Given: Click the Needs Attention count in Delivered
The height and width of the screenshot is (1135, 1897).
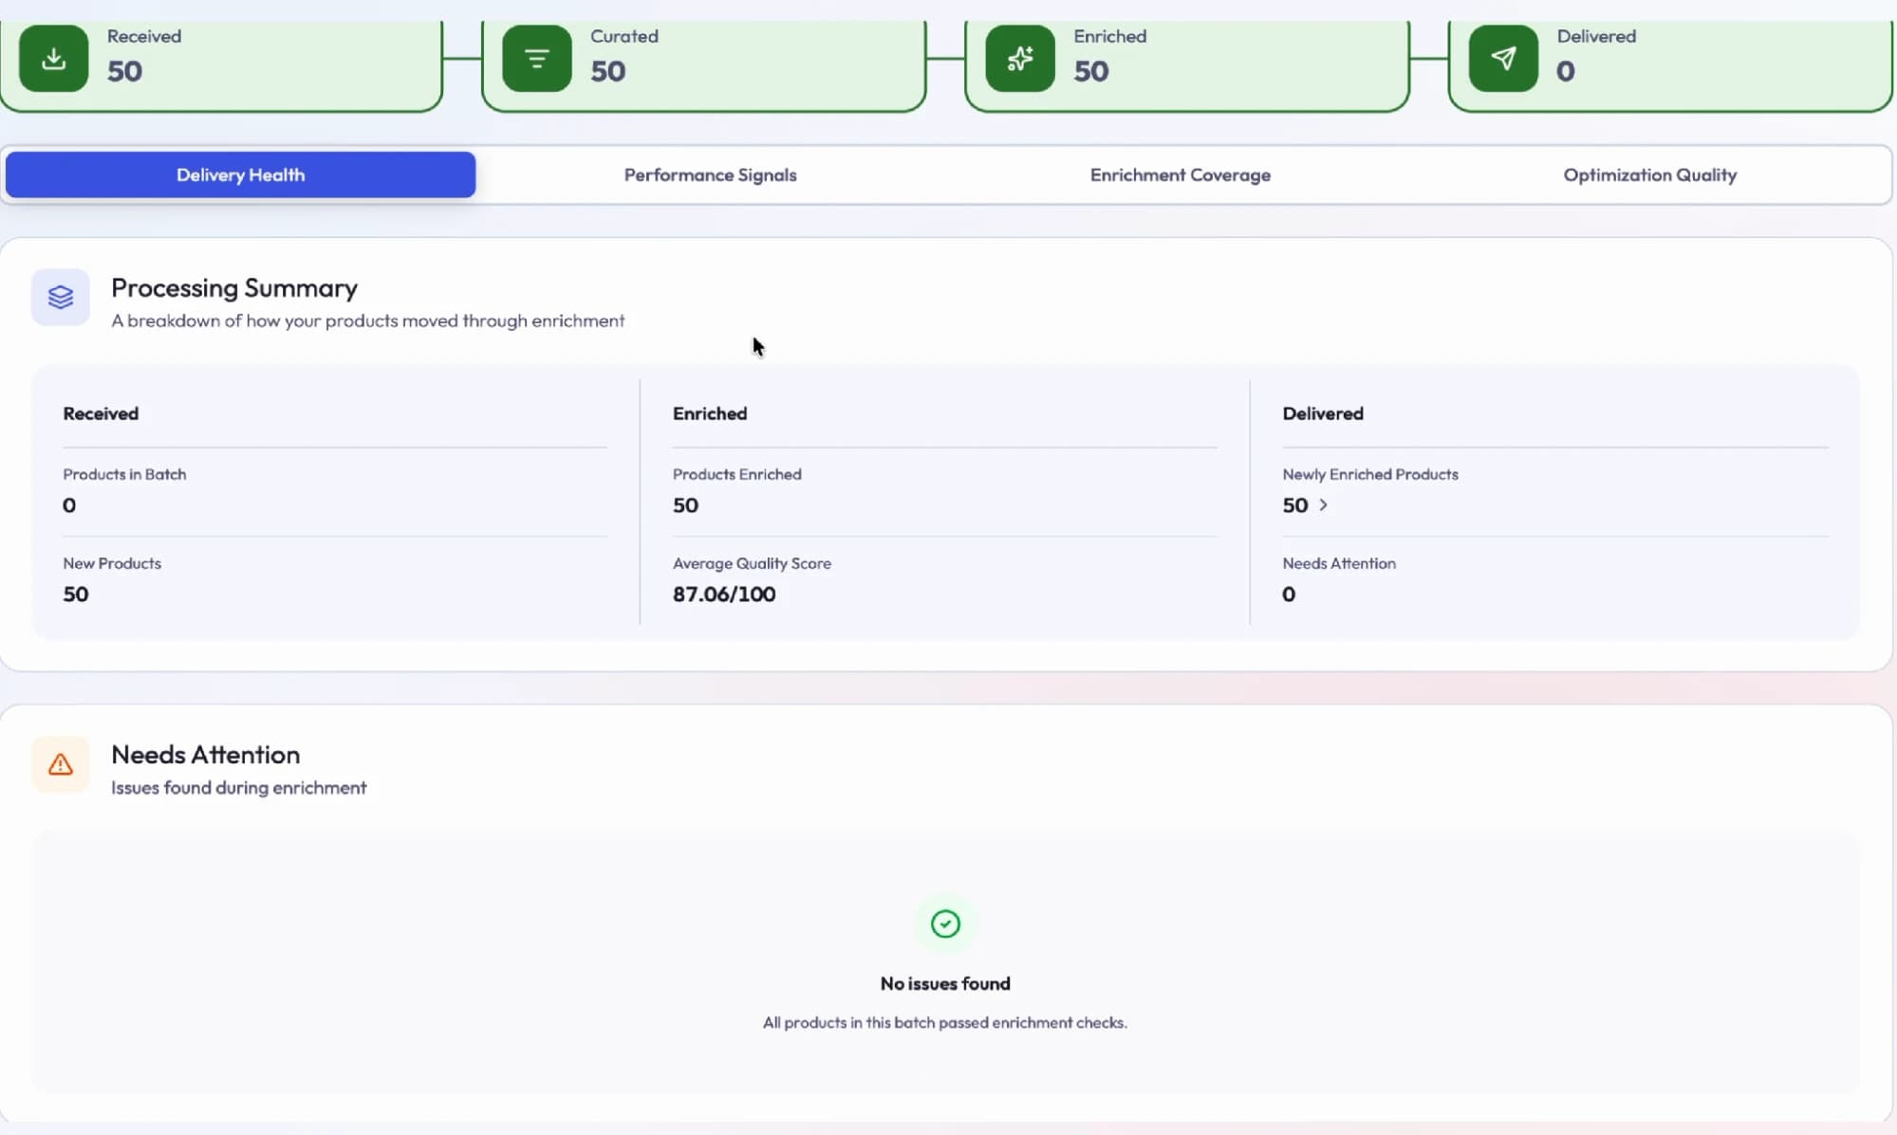Looking at the screenshot, I should (x=1289, y=595).
